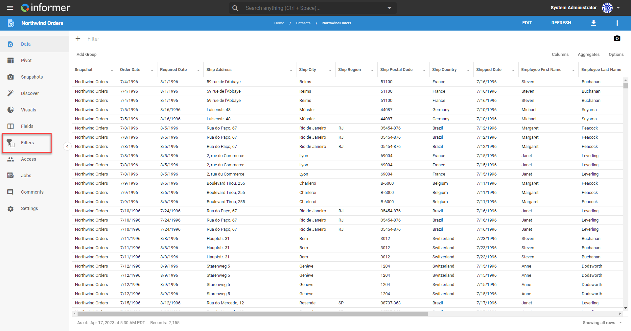Click the EDIT button
631x331 pixels.
(x=527, y=23)
